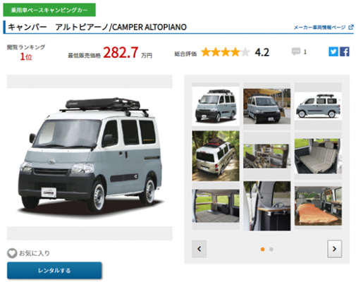Share the camper page on Twitter

click(x=333, y=51)
